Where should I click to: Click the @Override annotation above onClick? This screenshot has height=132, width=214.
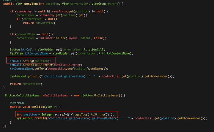[x=17, y=103]
